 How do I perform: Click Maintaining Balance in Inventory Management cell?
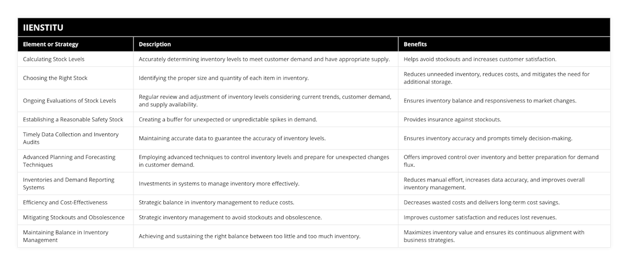[66, 236]
